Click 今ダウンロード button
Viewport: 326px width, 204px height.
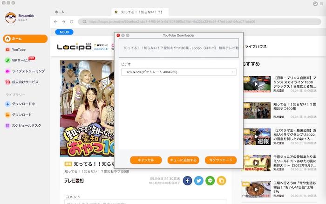pyautogui.click(x=221, y=160)
